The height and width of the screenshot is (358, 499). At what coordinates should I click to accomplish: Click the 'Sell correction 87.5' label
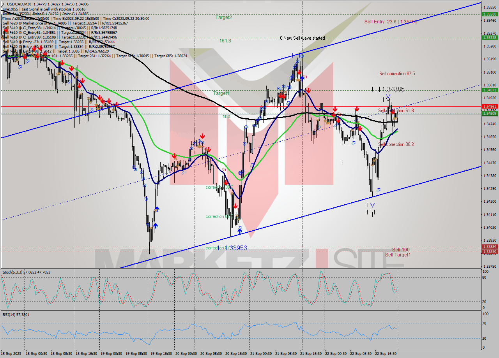click(397, 74)
